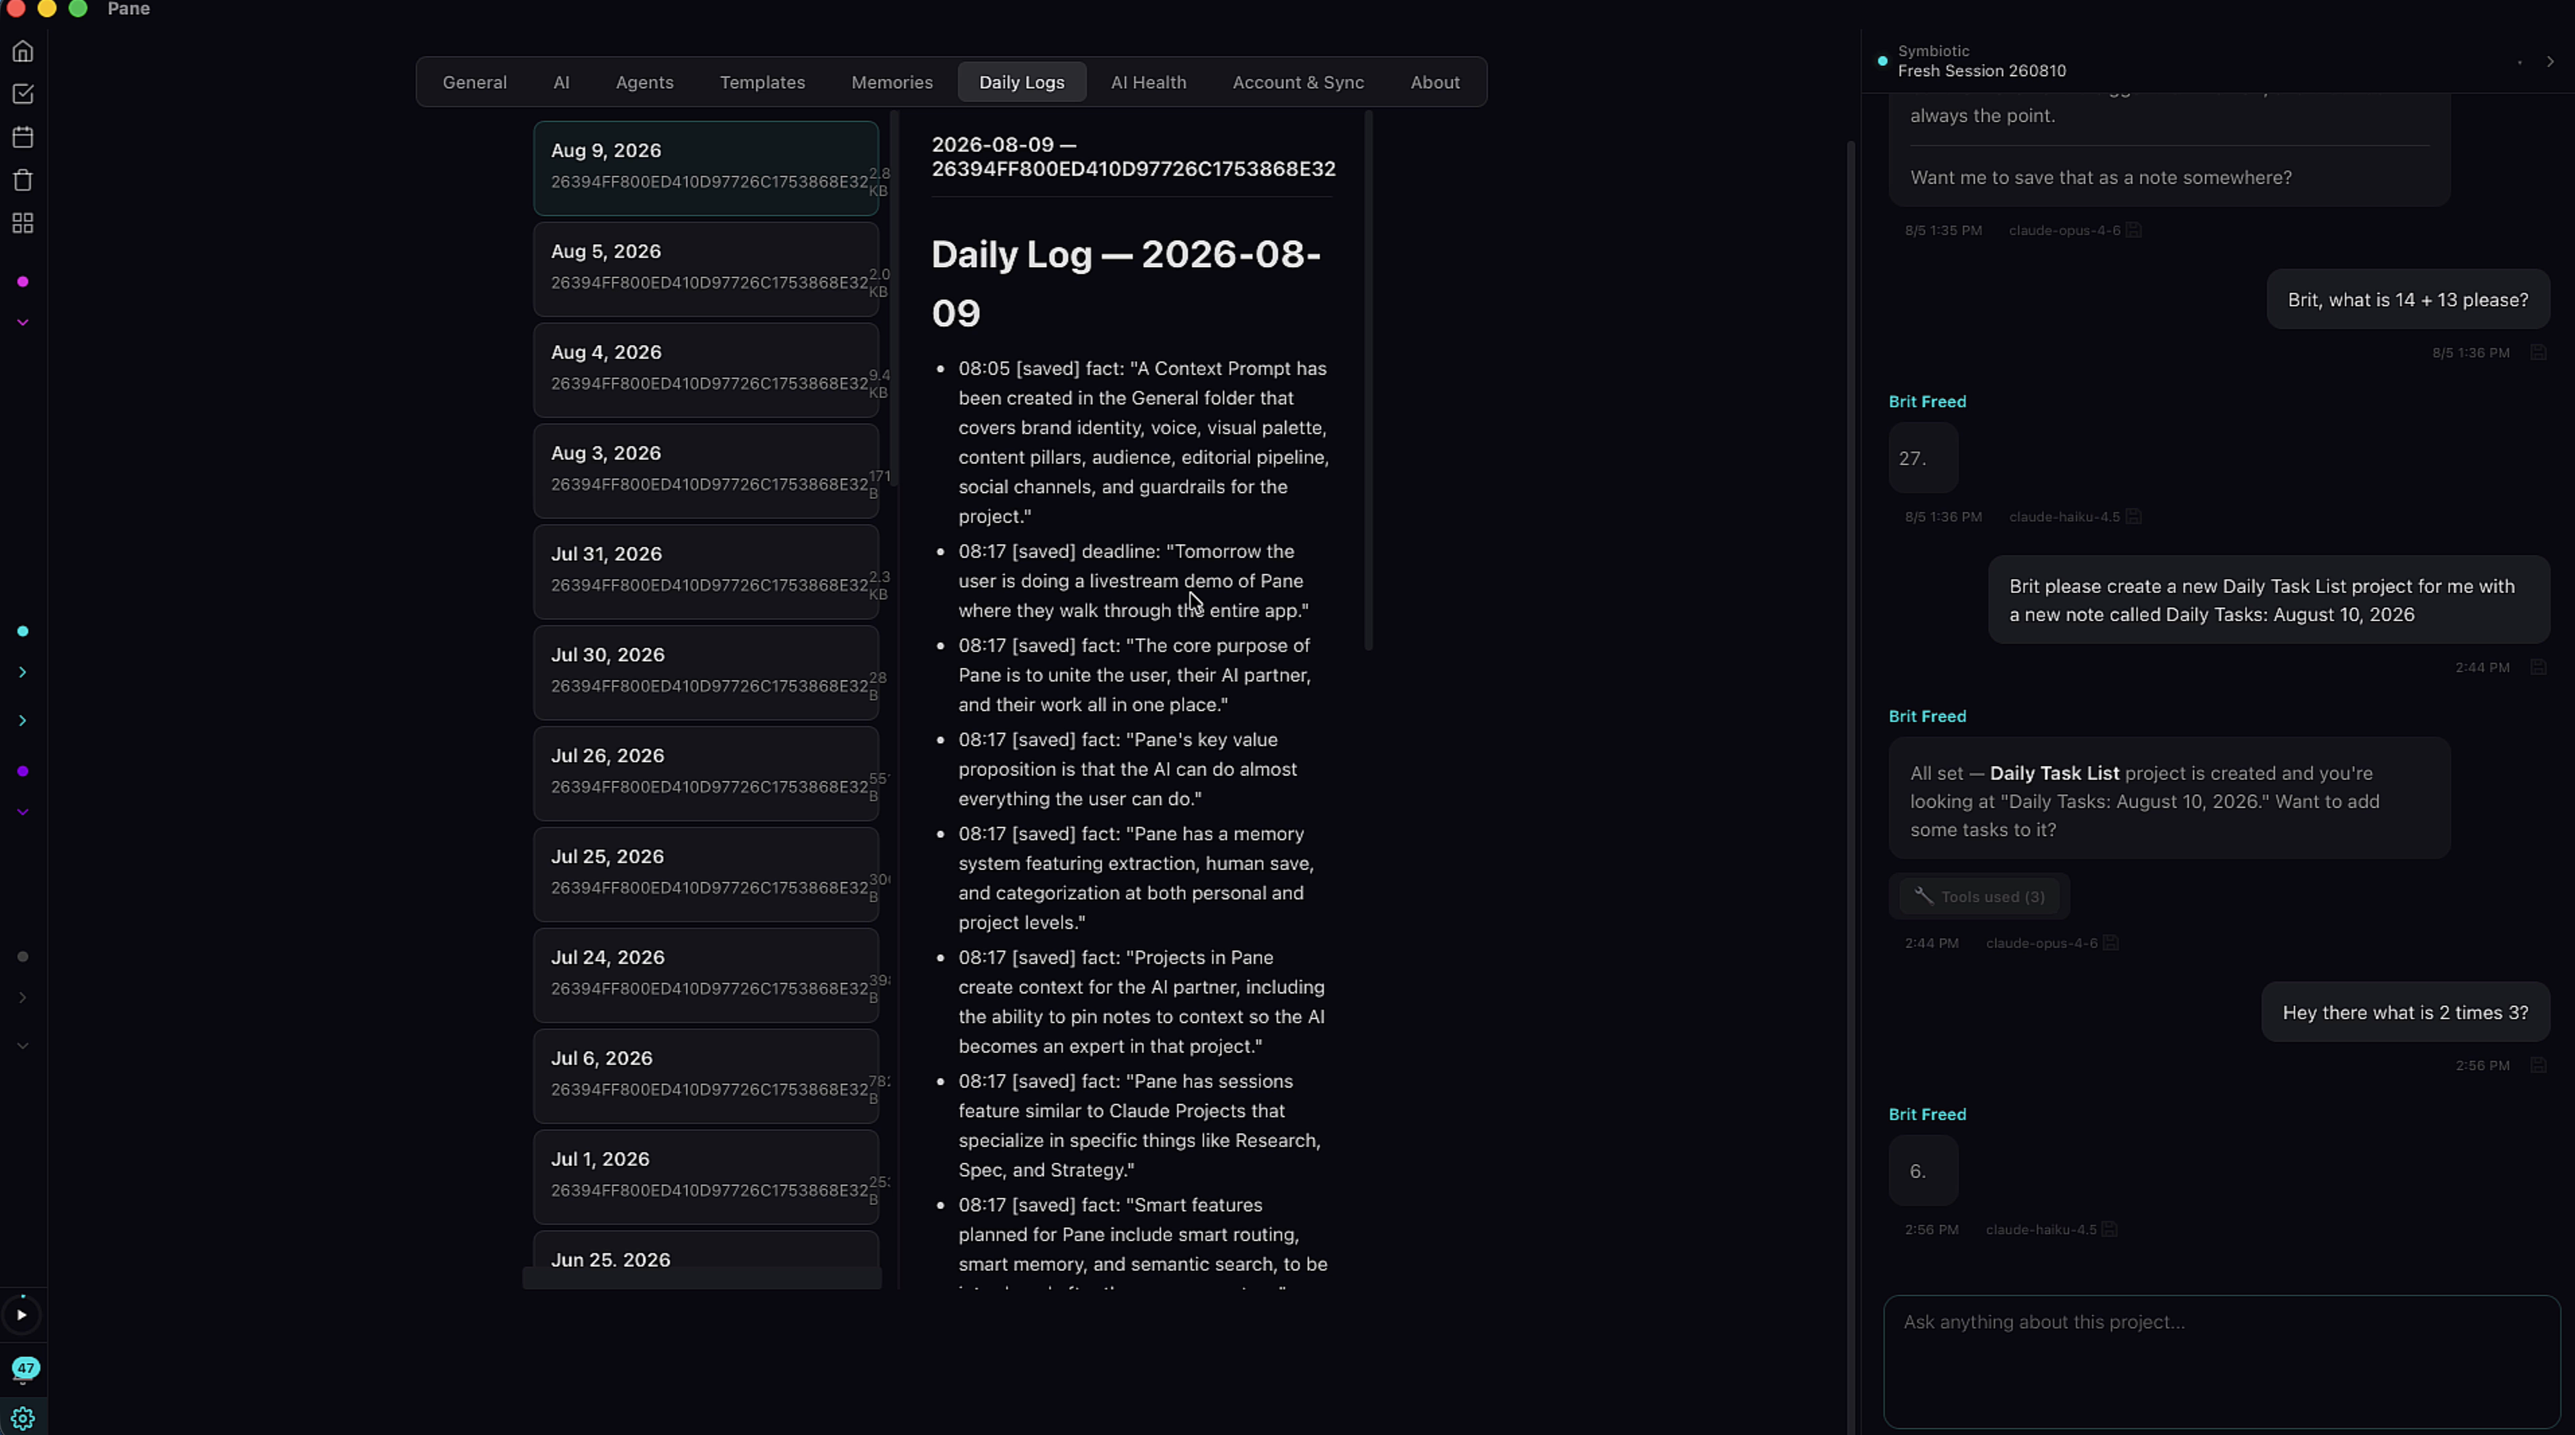Click save icon beside claude-opus-4-6 at 2:44 PM
Viewport: 2575px width, 1435px height.
click(2110, 943)
